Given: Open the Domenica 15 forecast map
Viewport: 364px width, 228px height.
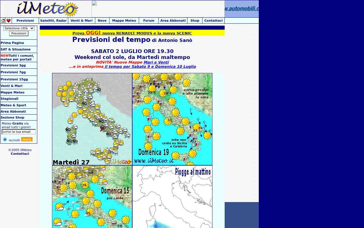Looking at the screenshot, I should click(92, 197).
